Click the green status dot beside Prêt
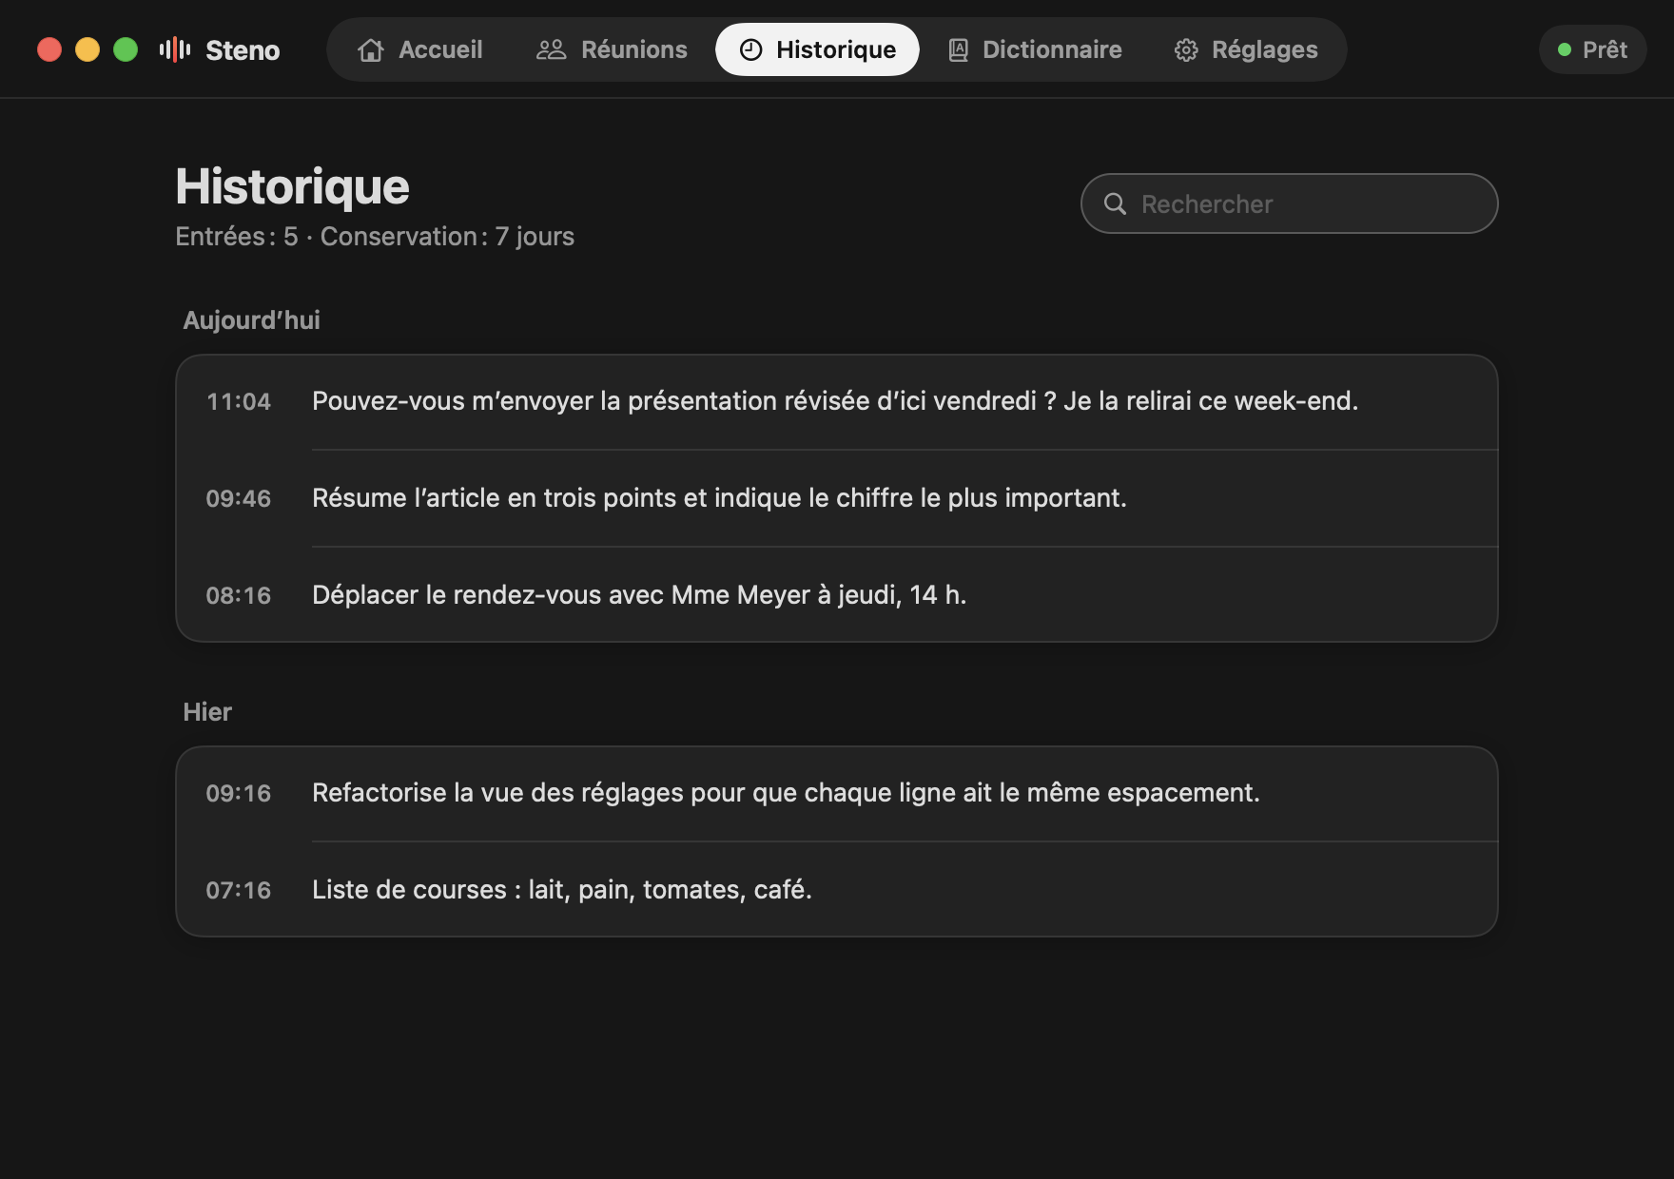The width and height of the screenshot is (1674, 1179). 1564,49
